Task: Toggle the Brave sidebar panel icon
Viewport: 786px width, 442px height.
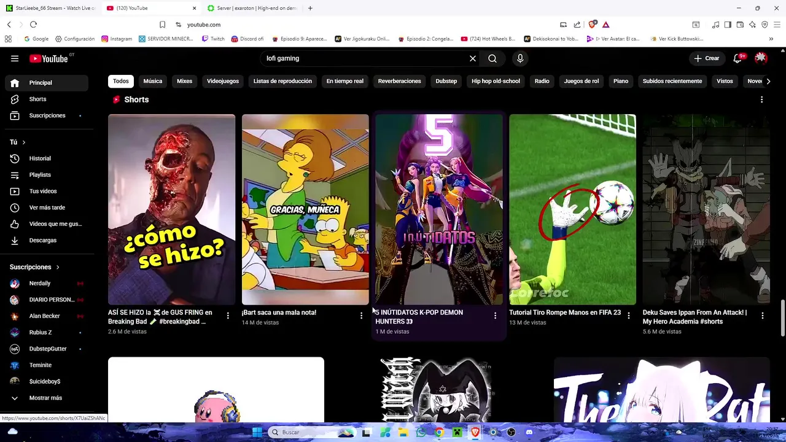Action: click(728, 25)
